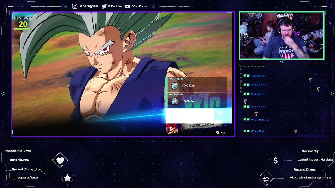The width and height of the screenshot is (335, 188).
Task: Click the Recent Follower heading
Action: tap(18, 151)
